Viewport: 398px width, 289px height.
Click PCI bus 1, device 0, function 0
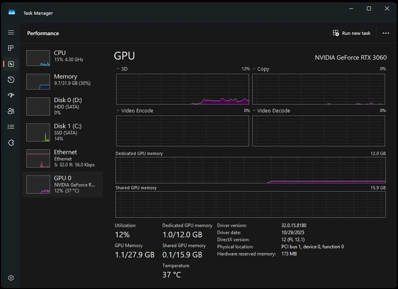pos(312,246)
